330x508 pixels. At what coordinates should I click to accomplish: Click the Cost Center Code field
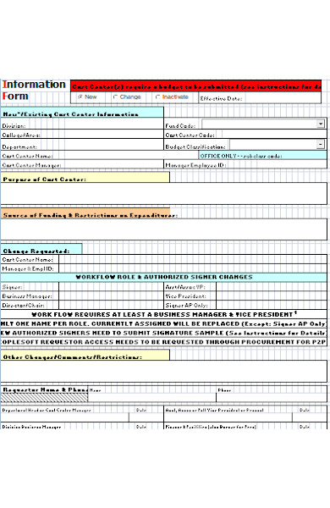(271, 135)
